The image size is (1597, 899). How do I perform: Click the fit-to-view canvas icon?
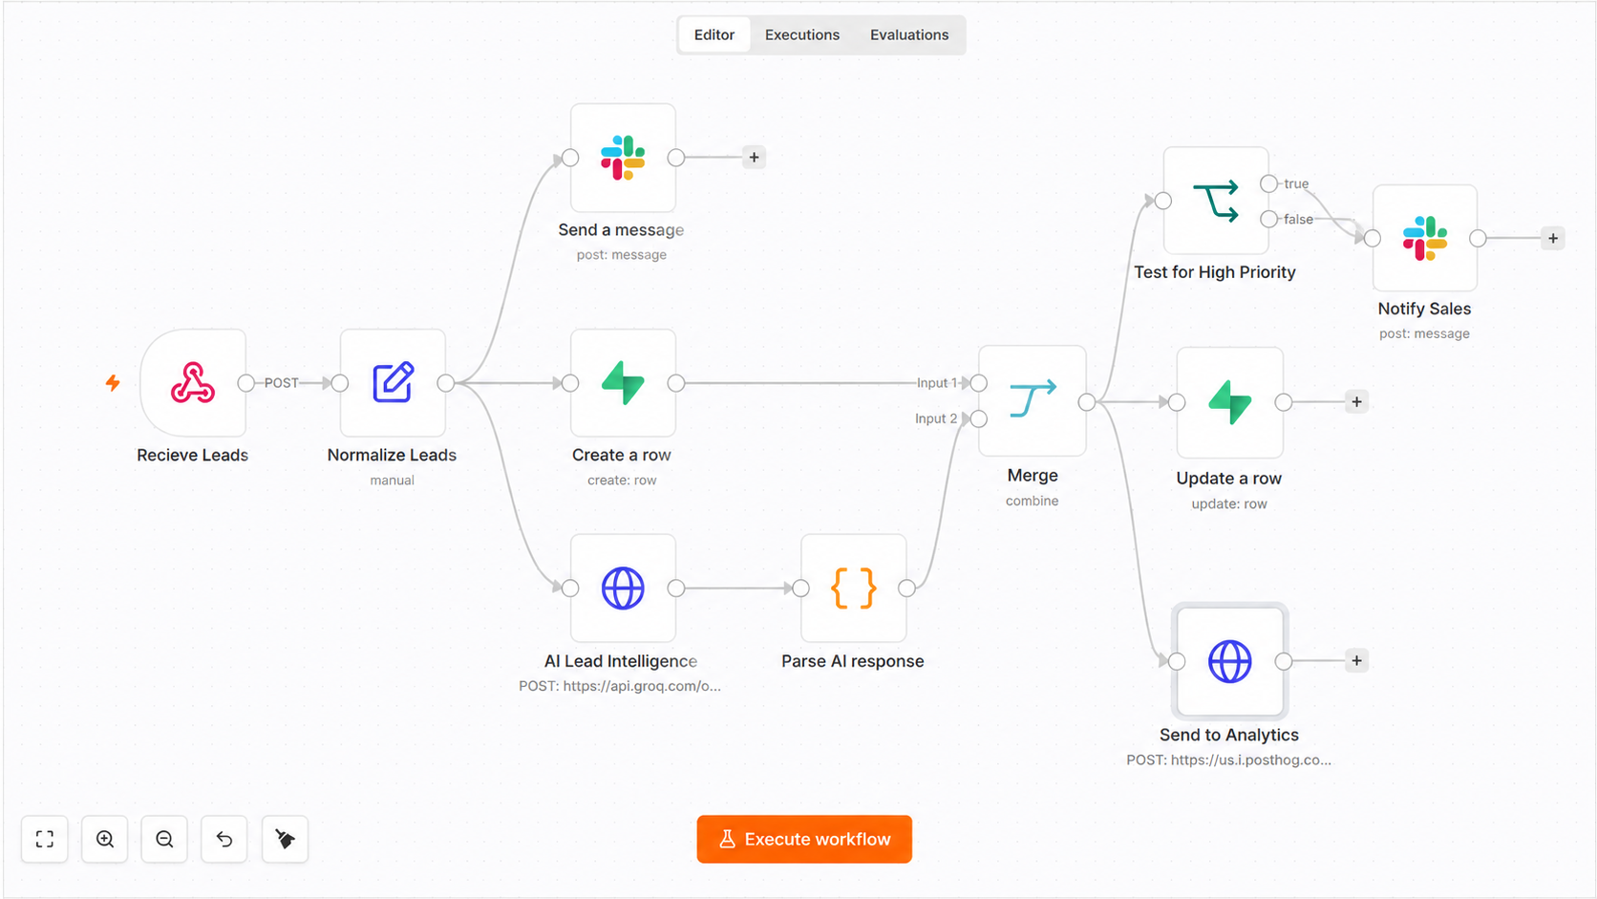pyautogui.click(x=45, y=839)
